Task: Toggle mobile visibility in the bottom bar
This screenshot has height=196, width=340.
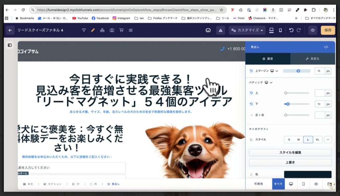Action: [302, 184]
